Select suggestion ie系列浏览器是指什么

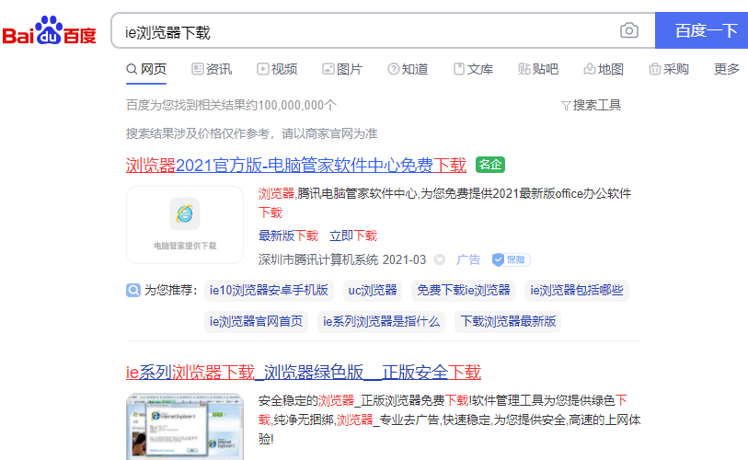(x=381, y=322)
